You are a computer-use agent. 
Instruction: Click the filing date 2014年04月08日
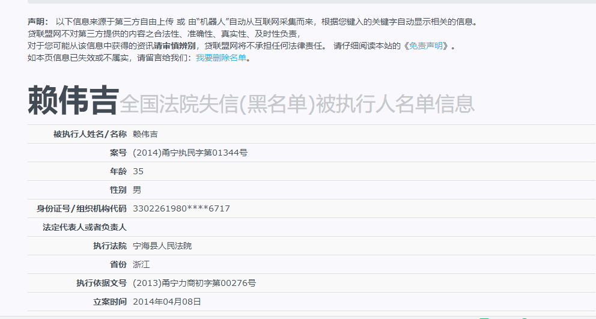tap(167, 302)
